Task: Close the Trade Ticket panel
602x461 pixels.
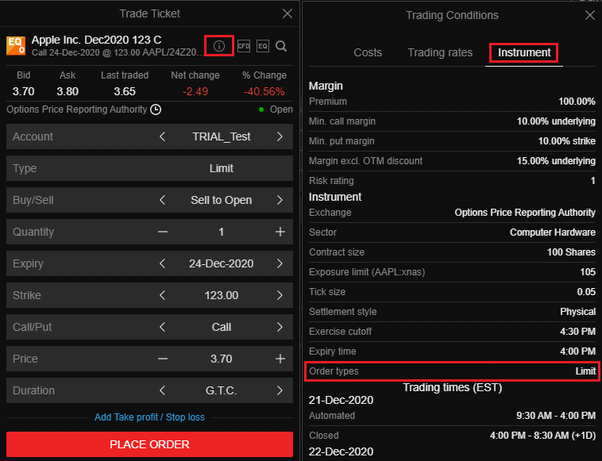Action: point(287,13)
